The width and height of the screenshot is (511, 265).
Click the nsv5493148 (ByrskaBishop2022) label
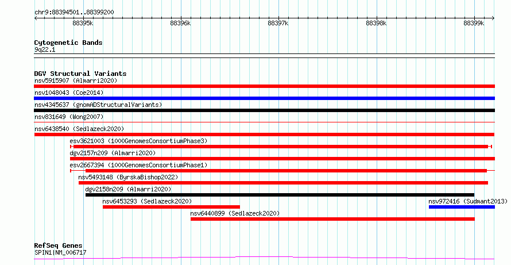point(128,177)
